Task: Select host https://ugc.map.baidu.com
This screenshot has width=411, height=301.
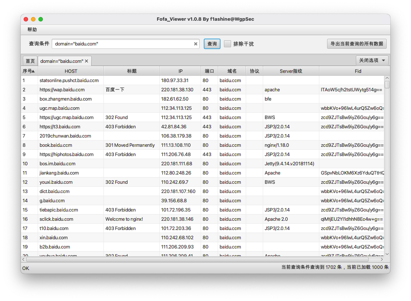Action: (67, 118)
